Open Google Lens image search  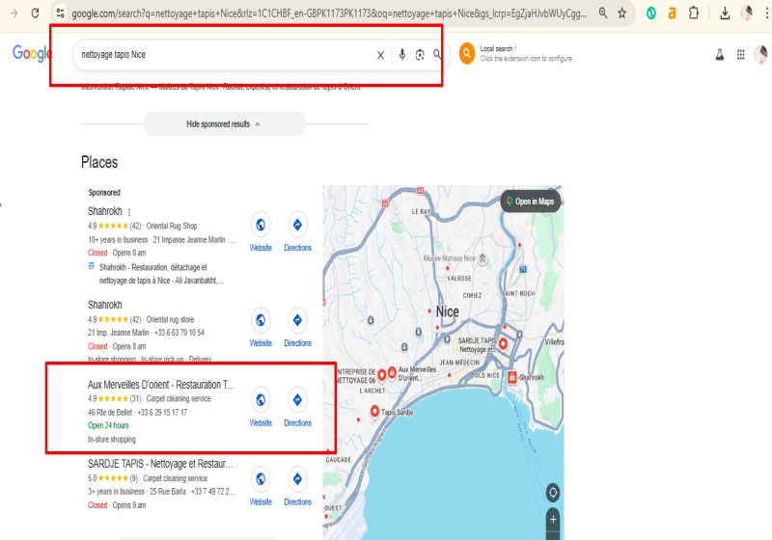[420, 55]
